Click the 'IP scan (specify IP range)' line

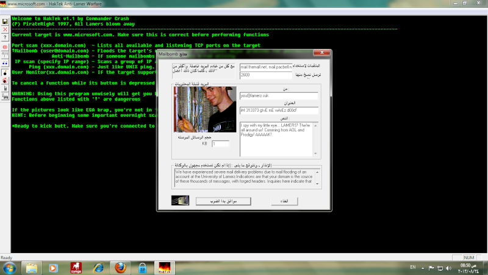pyautogui.click(x=85, y=62)
